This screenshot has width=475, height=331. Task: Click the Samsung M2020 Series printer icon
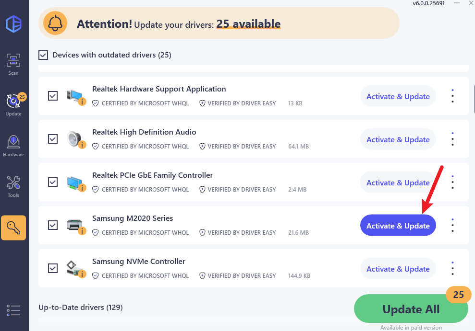pyautogui.click(x=75, y=225)
